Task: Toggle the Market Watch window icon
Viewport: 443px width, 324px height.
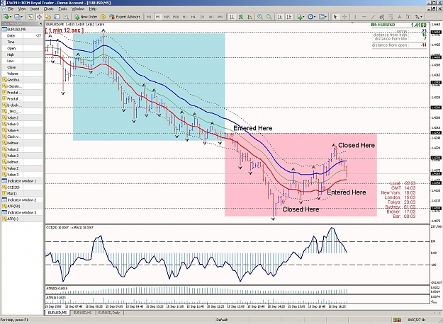Action: (30, 17)
